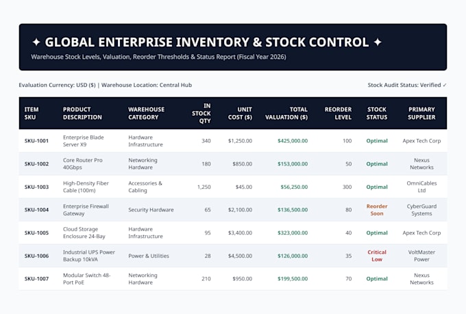
Task: Click the Optimal status for SKU-1007
Action: [377, 278]
